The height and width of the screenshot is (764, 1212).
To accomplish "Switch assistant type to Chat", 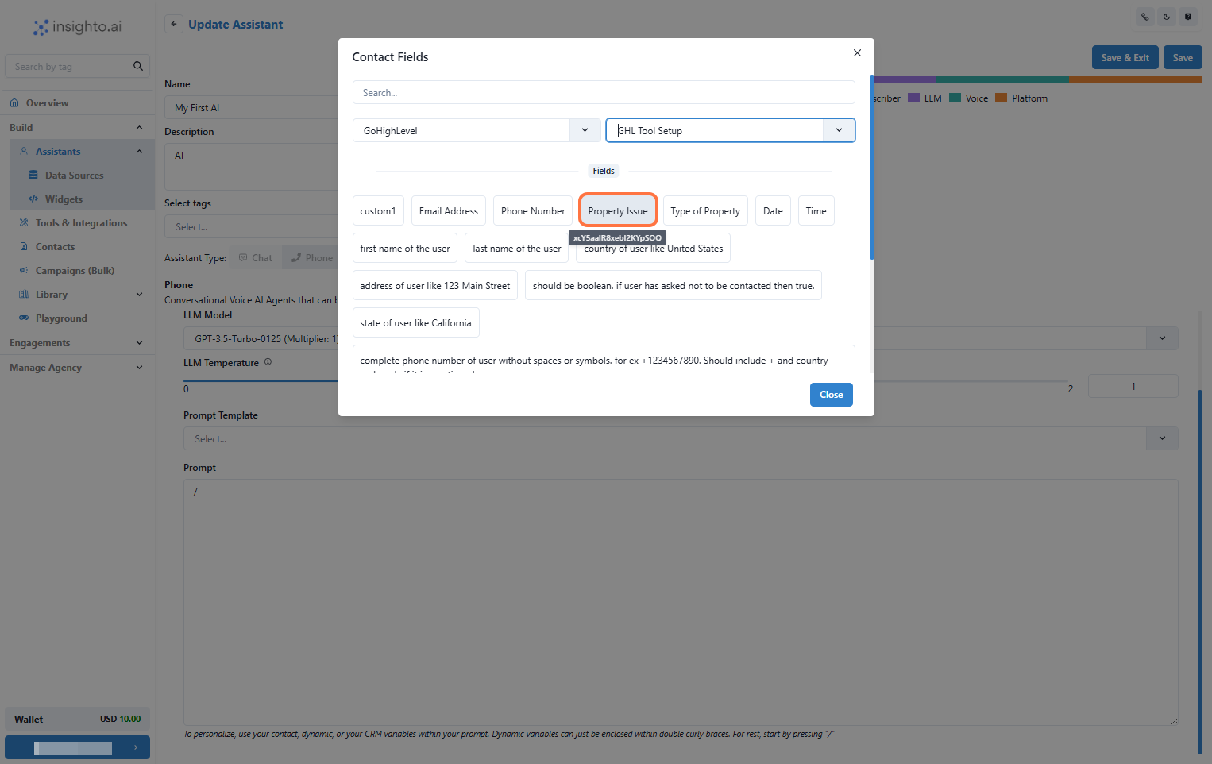I will 255,258.
